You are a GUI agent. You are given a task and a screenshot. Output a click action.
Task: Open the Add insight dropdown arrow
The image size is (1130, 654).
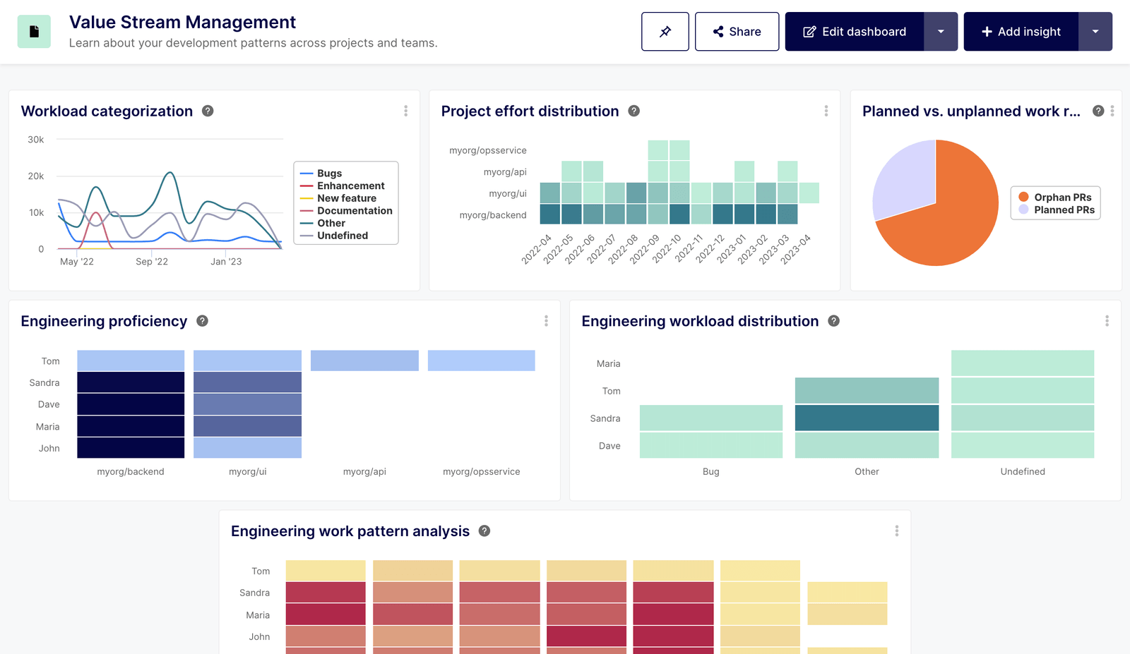(x=1095, y=31)
